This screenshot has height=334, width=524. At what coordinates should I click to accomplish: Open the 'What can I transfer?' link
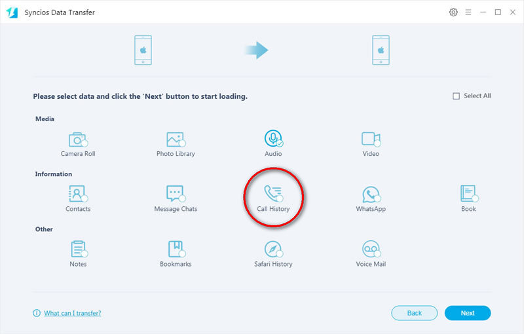(x=73, y=313)
